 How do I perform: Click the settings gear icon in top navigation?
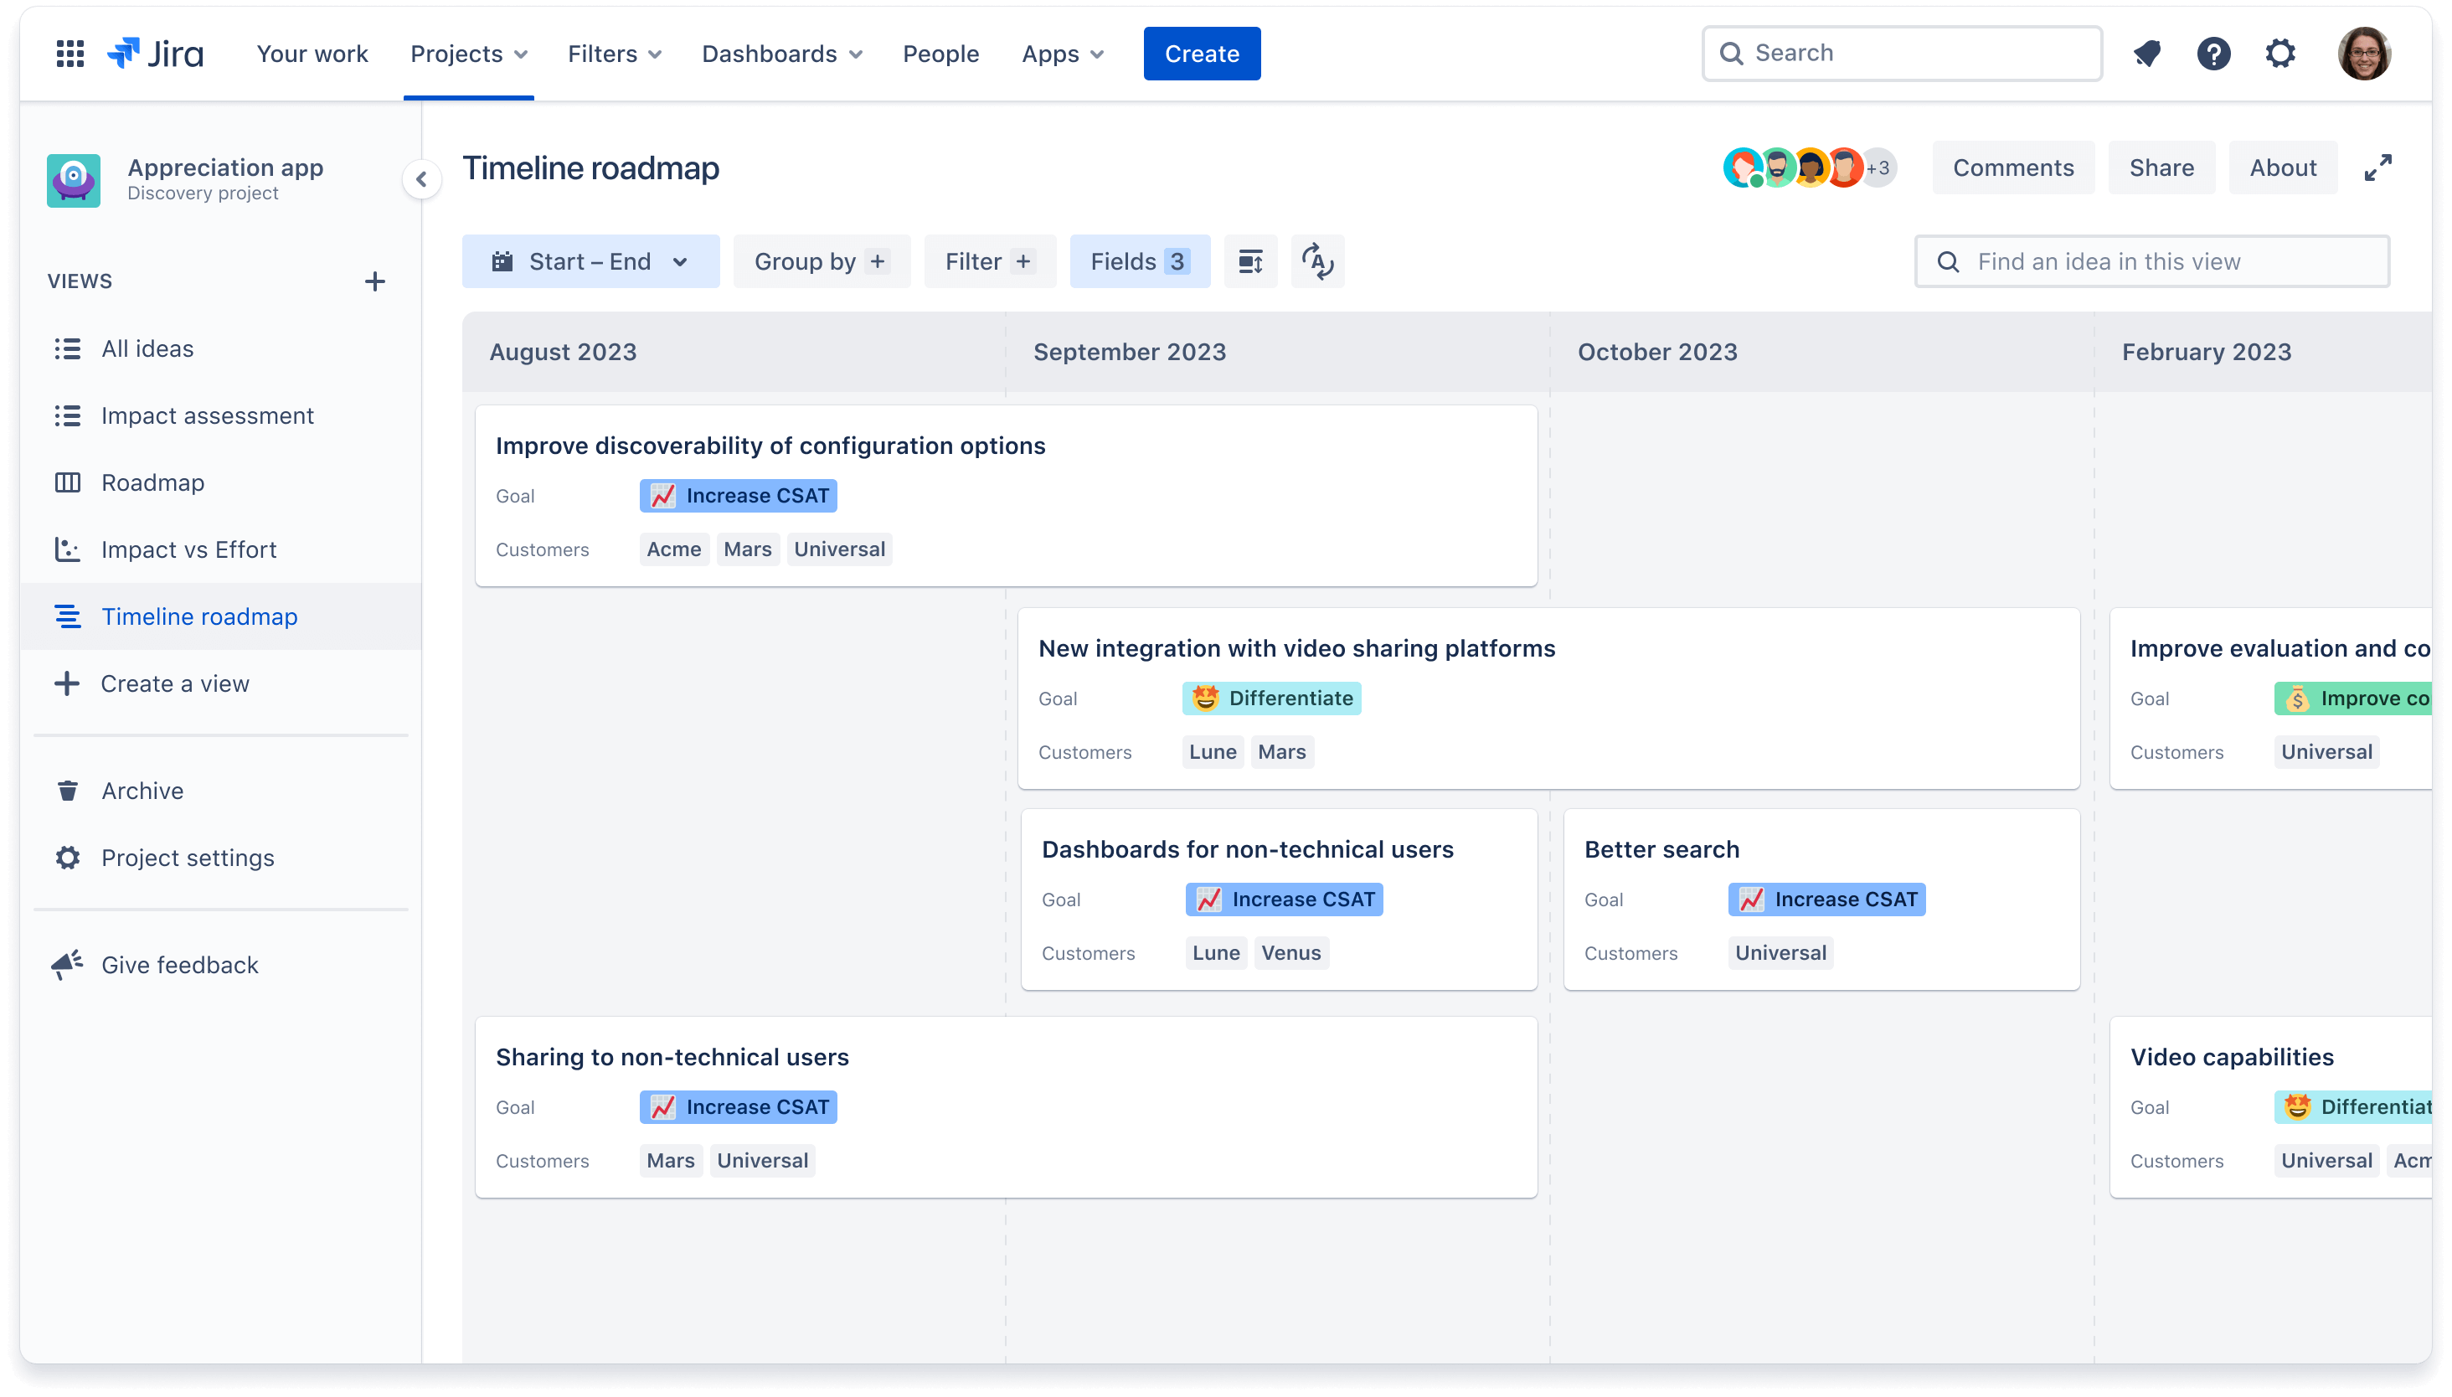pos(2282,52)
